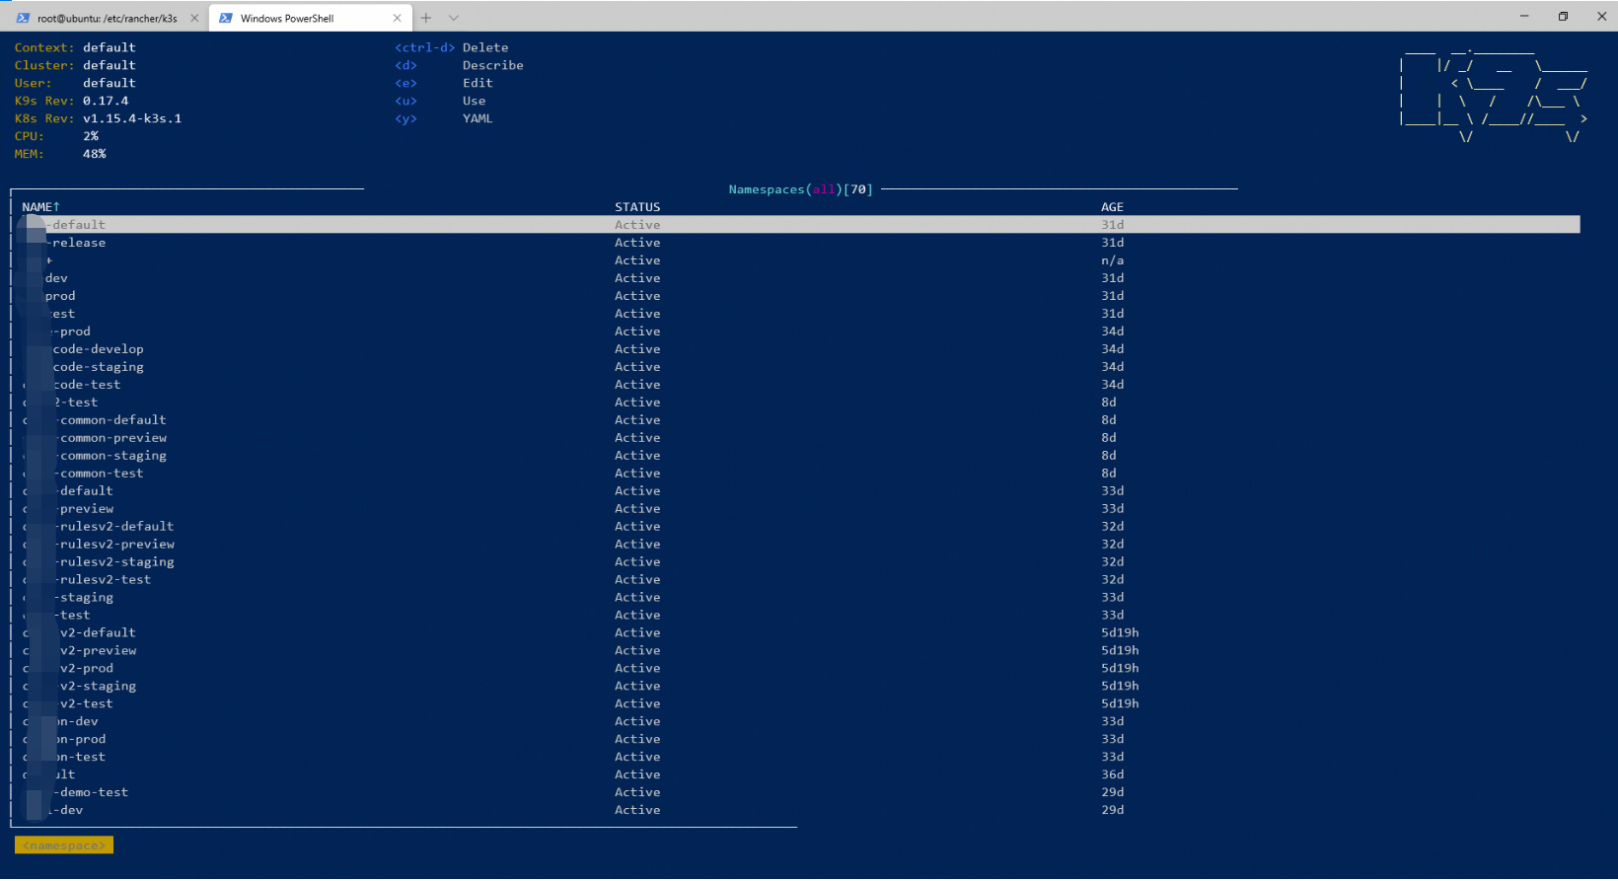Switch to the root@ubuntu /etc/rancher/k3s tab

106,18
